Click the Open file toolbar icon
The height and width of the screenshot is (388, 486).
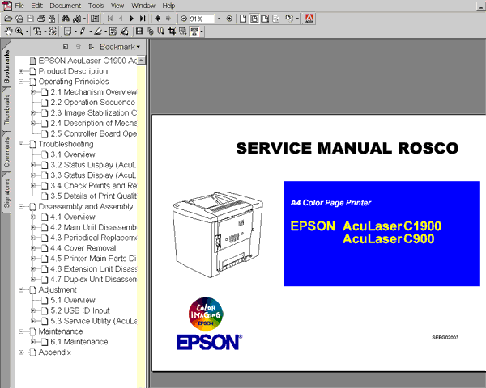click(x=8, y=19)
